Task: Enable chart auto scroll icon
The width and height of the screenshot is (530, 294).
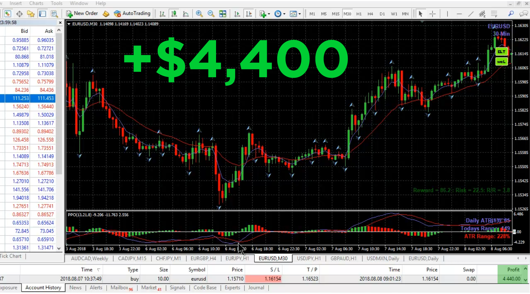Action: 237,14
